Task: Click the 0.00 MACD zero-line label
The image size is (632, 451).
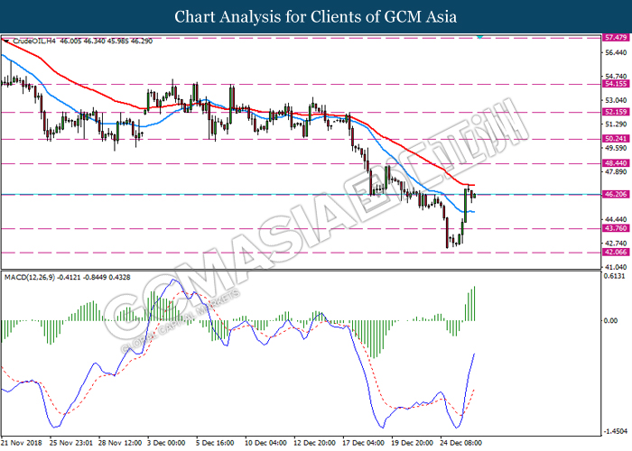Action: click(x=610, y=321)
